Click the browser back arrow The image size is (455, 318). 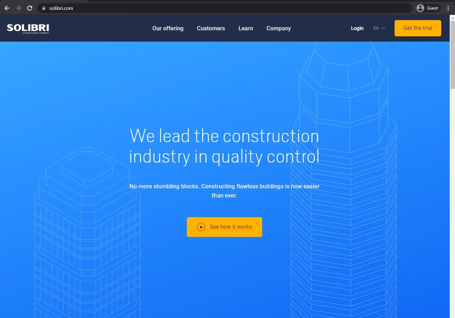click(7, 8)
